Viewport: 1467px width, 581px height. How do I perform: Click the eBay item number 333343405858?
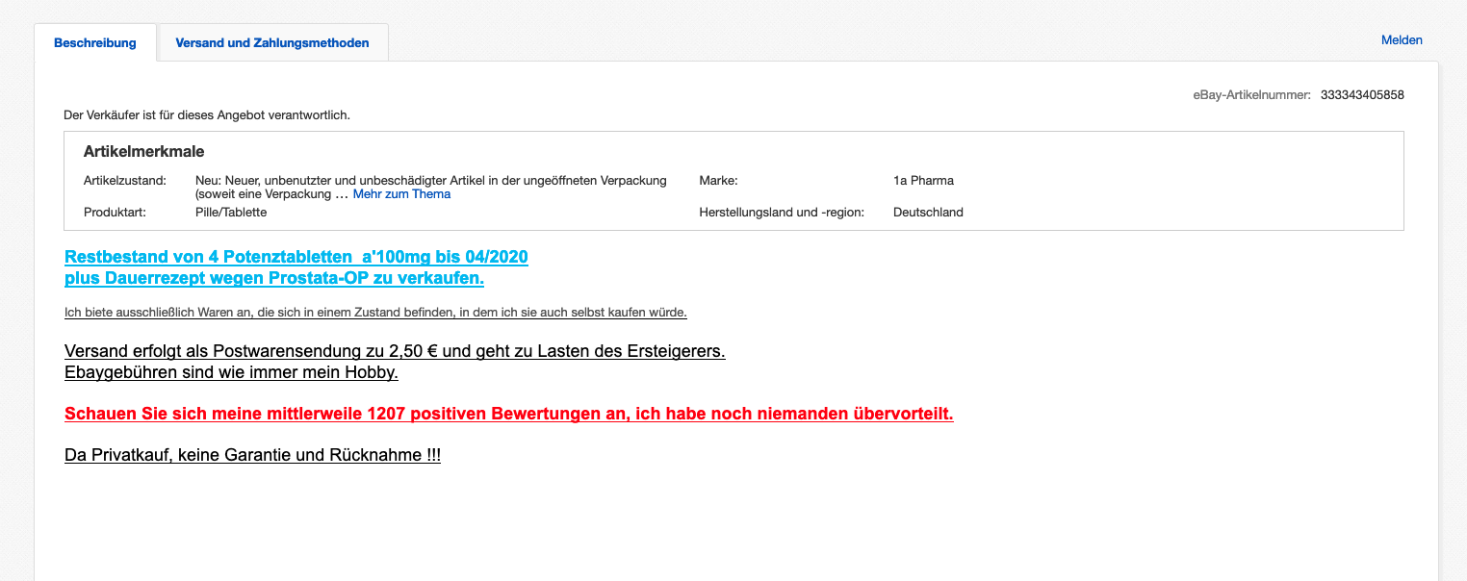point(1362,95)
